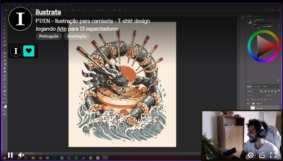This screenshot has width=283, height=161.
Task: Switch to the Adjustments panel tab
Action: [x=258, y=16]
